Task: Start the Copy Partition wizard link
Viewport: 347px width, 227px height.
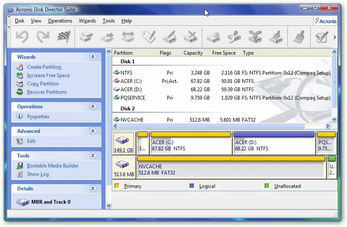Action: click(x=43, y=84)
